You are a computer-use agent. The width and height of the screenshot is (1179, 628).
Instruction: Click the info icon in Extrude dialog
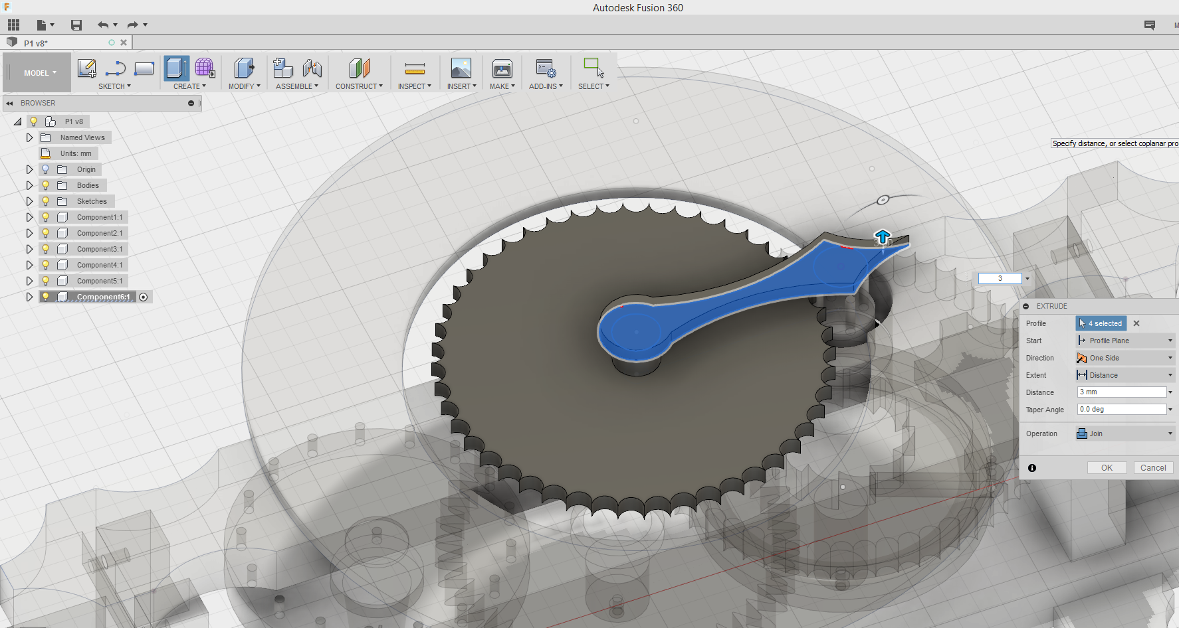coord(1032,468)
